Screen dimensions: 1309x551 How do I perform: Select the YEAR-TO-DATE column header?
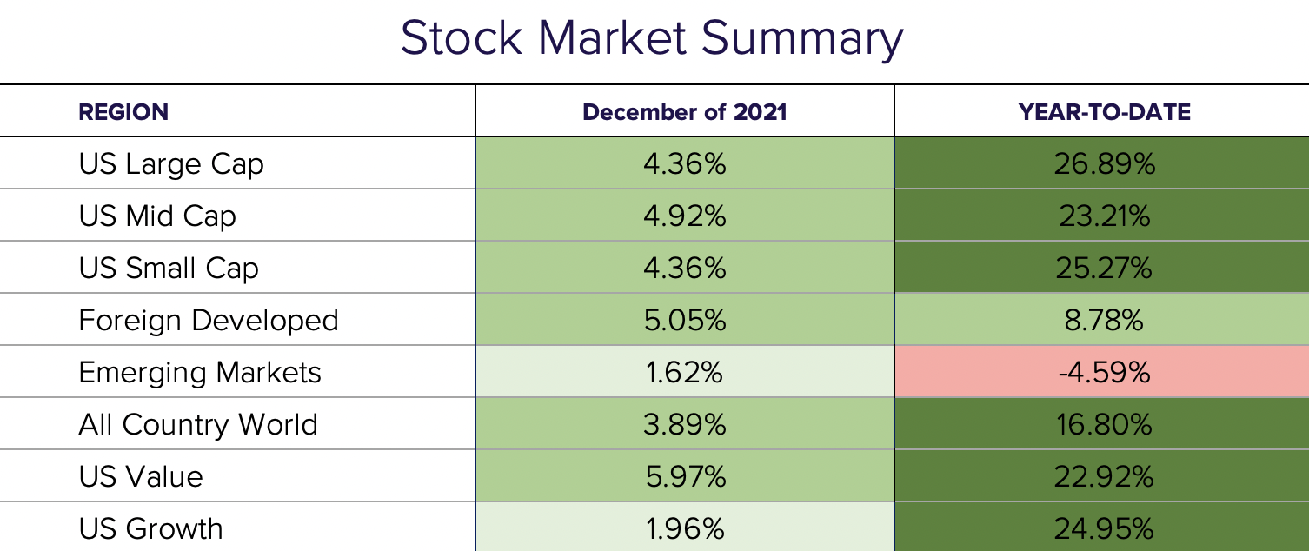click(1104, 112)
